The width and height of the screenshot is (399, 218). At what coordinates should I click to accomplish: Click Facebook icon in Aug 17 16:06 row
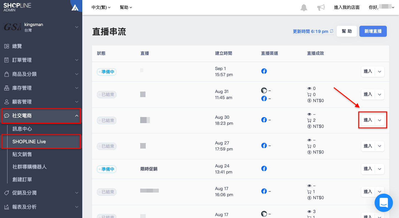(264, 191)
